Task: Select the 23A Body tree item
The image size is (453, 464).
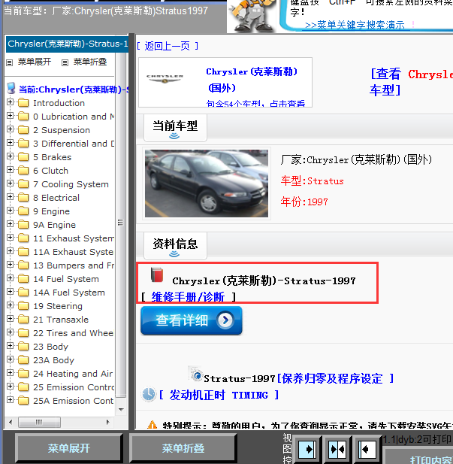Action: click(53, 360)
